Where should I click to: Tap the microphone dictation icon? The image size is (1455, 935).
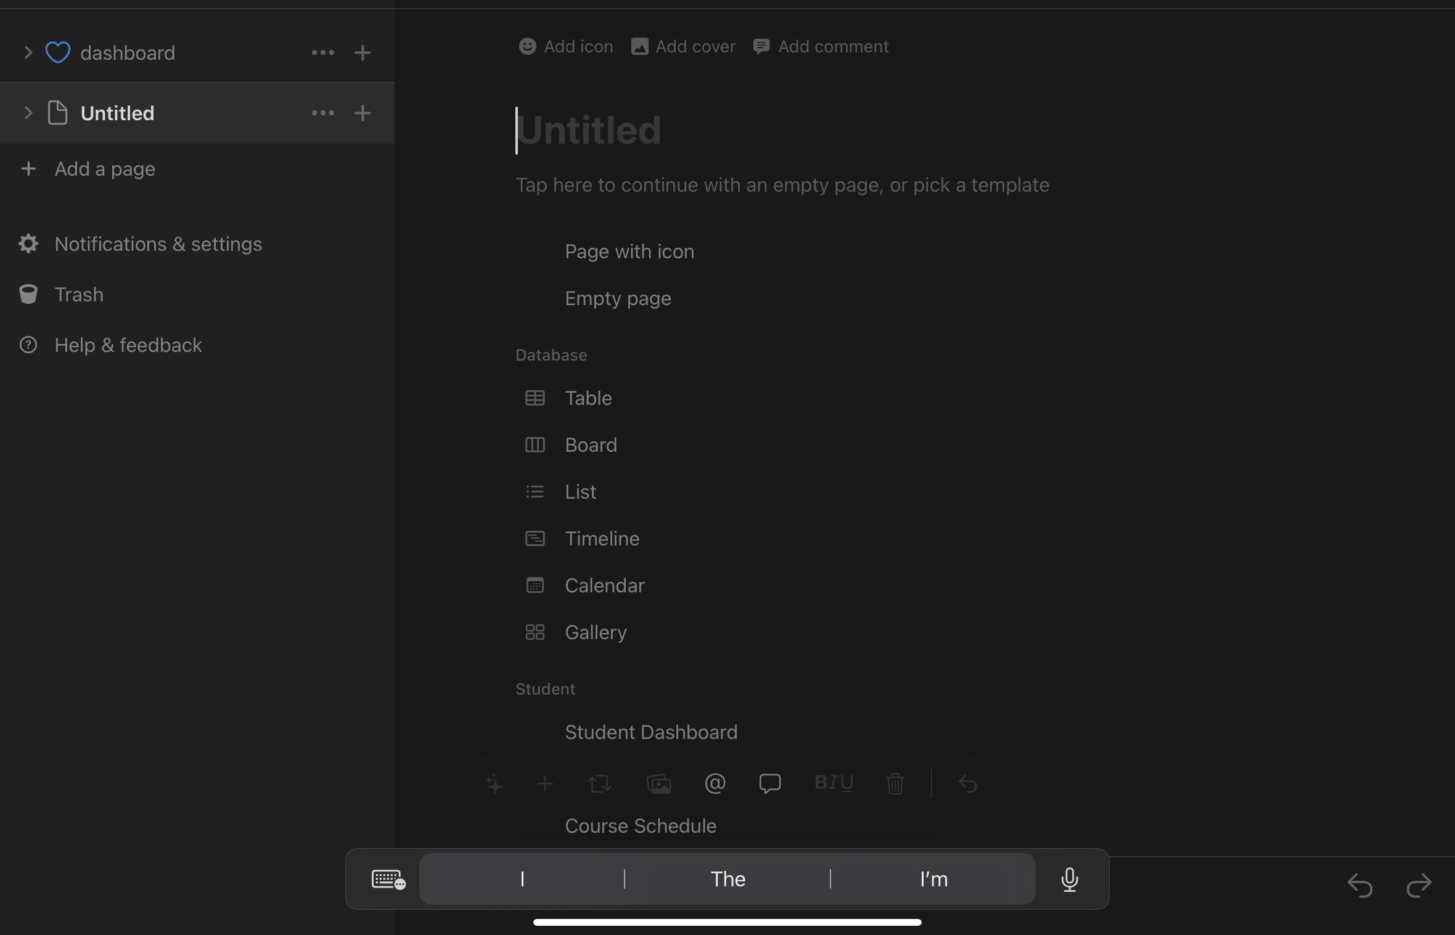tap(1069, 880)
